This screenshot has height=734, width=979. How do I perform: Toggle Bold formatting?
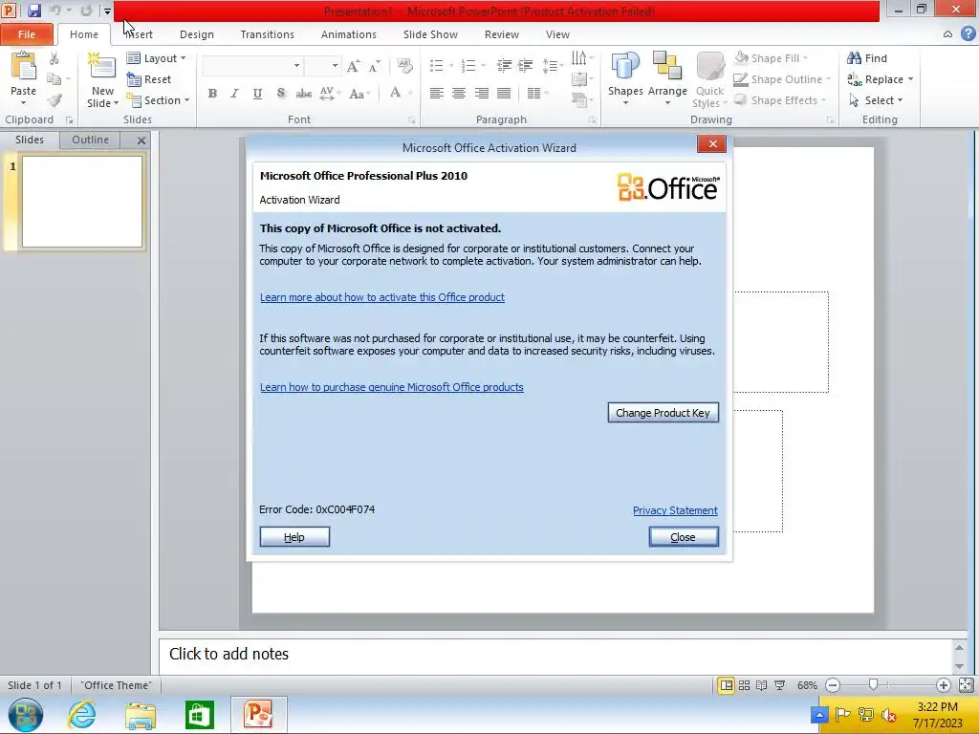[212, 94]
